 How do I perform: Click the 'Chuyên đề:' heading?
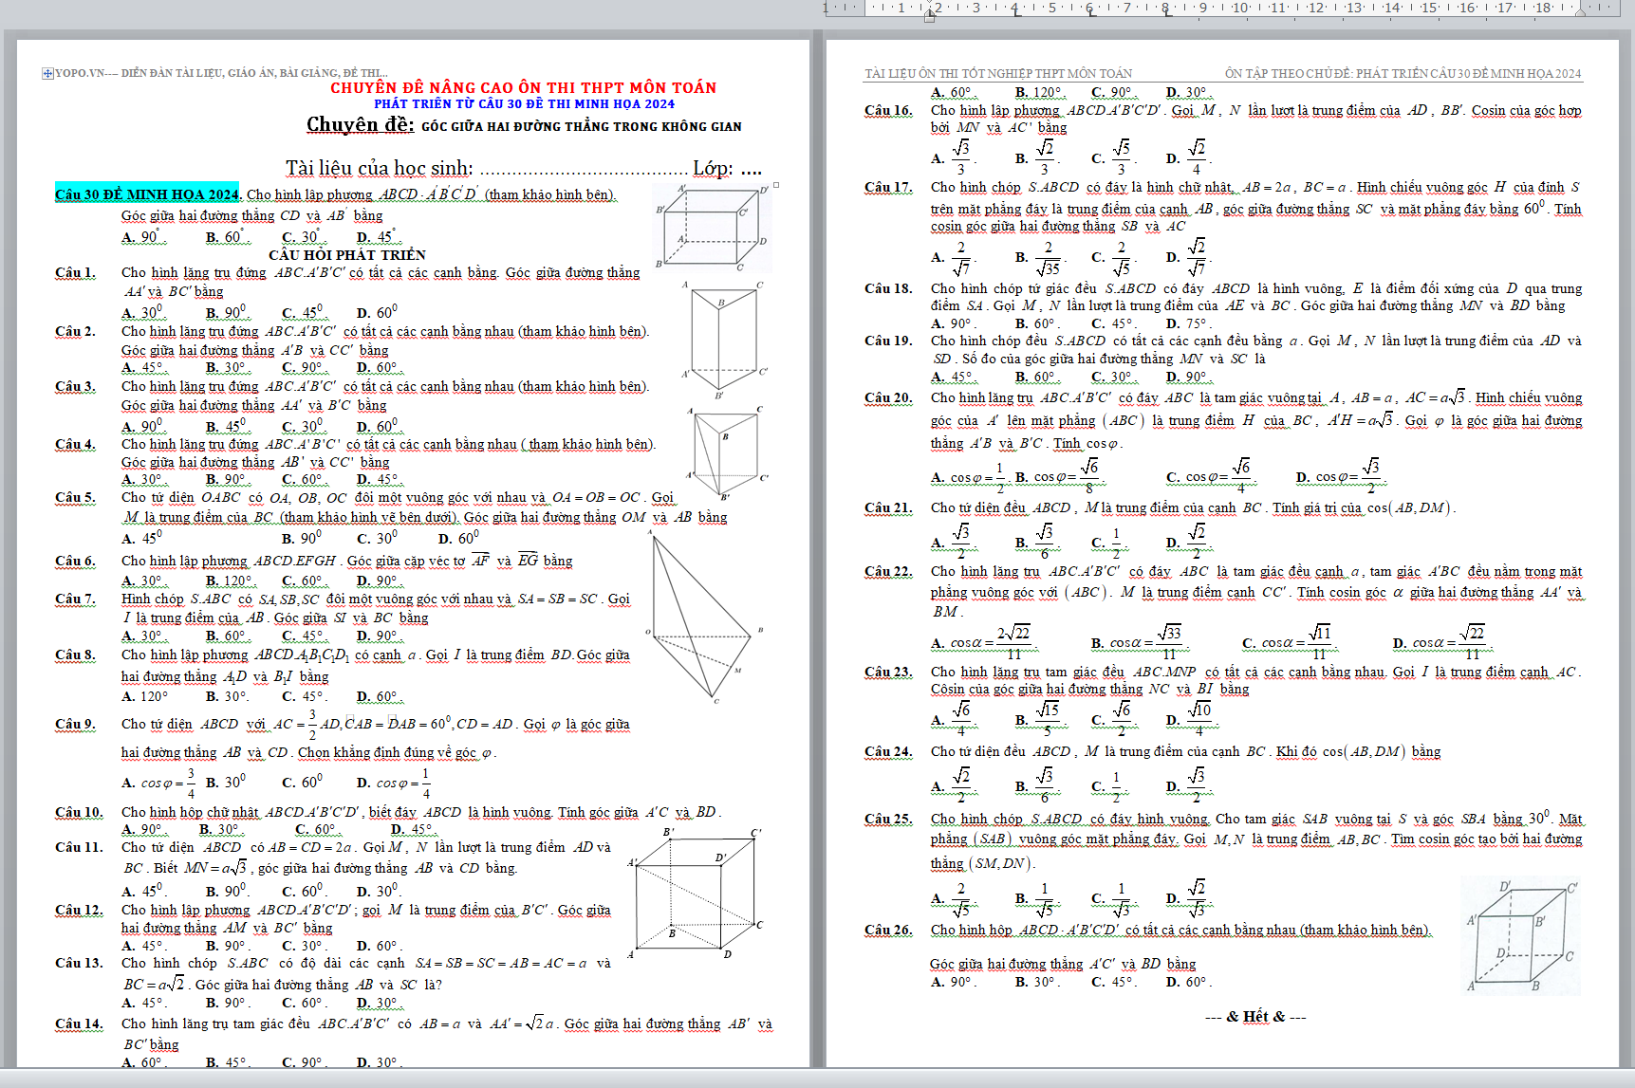pos(360,125)
